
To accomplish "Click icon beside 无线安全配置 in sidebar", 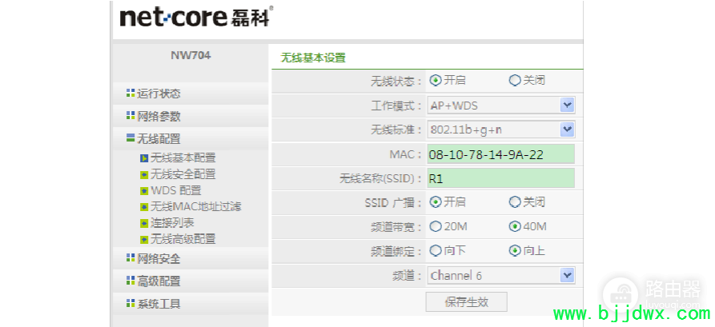I will pos(144,174).
